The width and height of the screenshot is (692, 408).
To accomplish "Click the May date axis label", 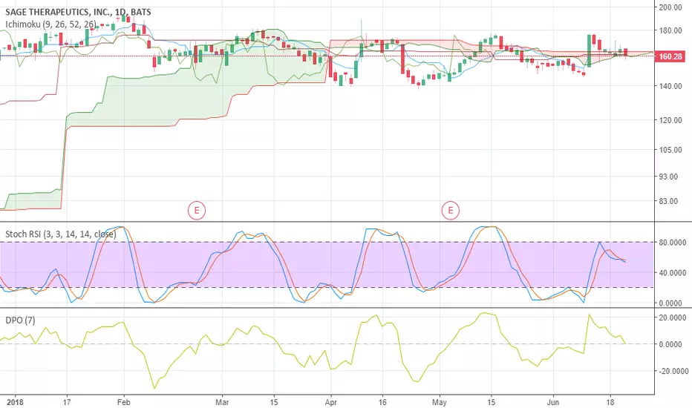I will pos(439,402).
